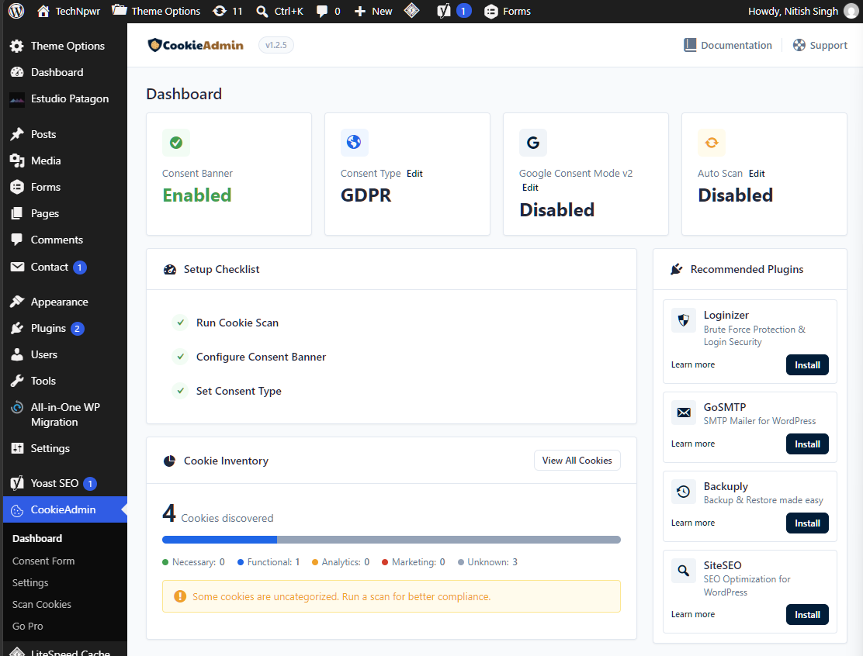
Task: Click the Functional: 1 legend entry
Action: click(x=269, y=562)
